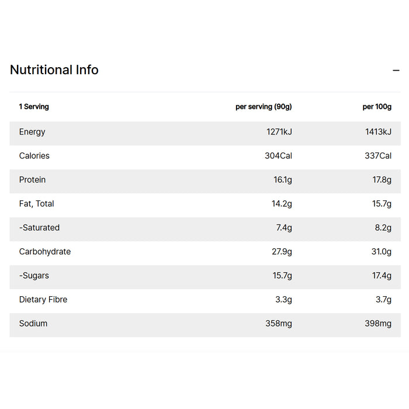The height and width of the screenshot is (409, 409).
Task: Click the Nutritional Info heading
Action: [x=54, y=70]
